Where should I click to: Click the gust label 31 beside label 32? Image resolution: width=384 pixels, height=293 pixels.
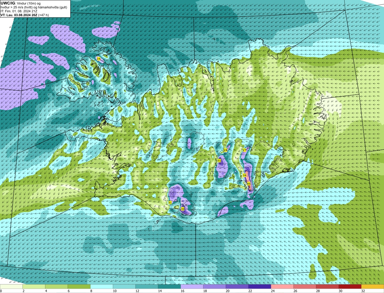click(x=170, y=203)
